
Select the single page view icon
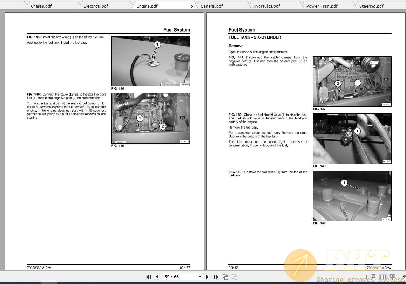pos(365,277)
